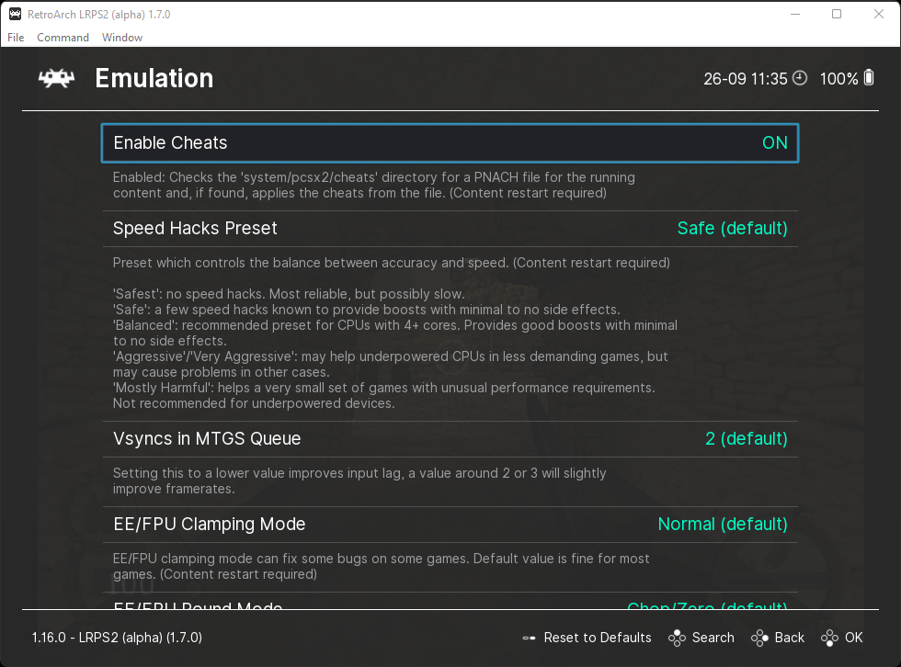Screen dimensions: 901x667
Task: Click the version text 1.16.0 - LRPS2
Action: pyautogui.click(x=117, y=638)
